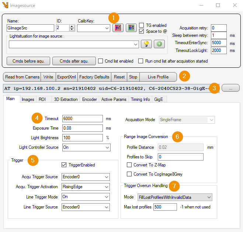Click the ExportXml button

(x=66, y=77)
